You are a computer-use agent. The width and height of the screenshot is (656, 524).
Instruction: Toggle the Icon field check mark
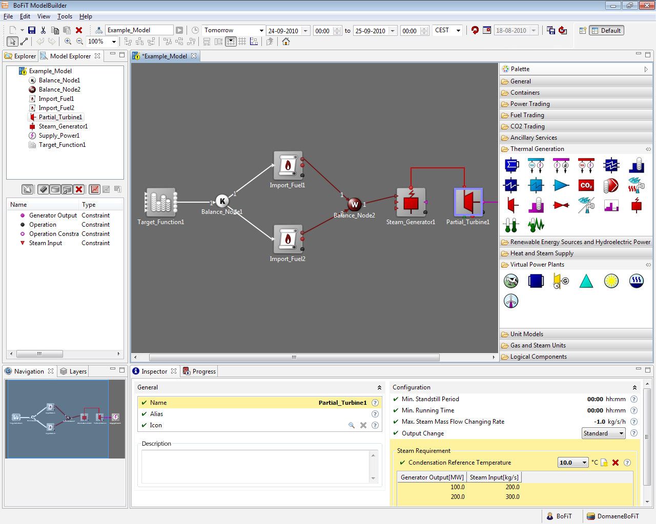[145, 425]
